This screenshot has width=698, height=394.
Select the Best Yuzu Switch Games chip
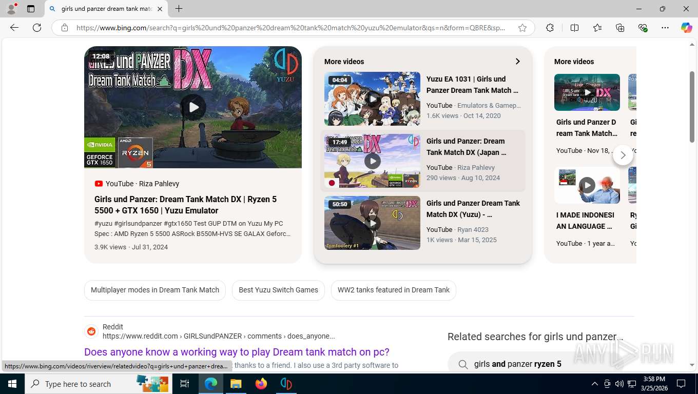[278, 290]
